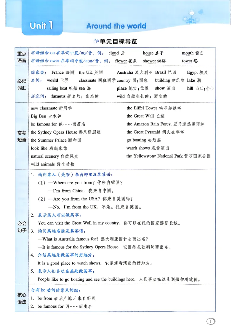This screenshot has height=336, width=237.
Task: Click the word 'mouth 嘴巴'
Action: pos(193,53)
